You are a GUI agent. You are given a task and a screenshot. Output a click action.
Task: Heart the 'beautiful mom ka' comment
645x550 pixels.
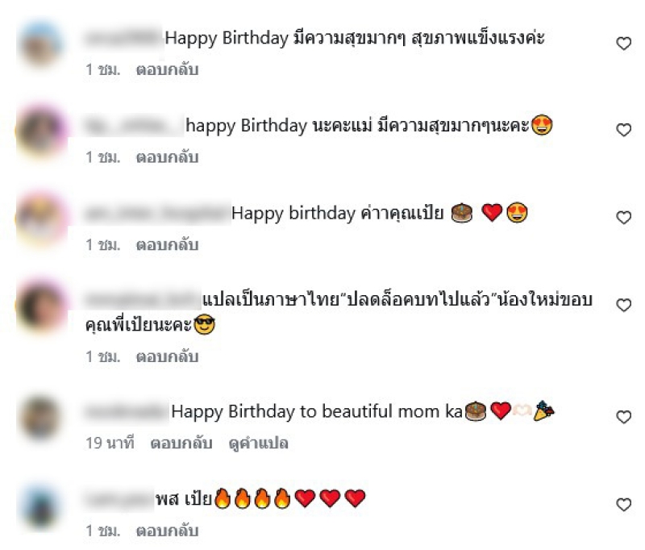coord(623,417)
